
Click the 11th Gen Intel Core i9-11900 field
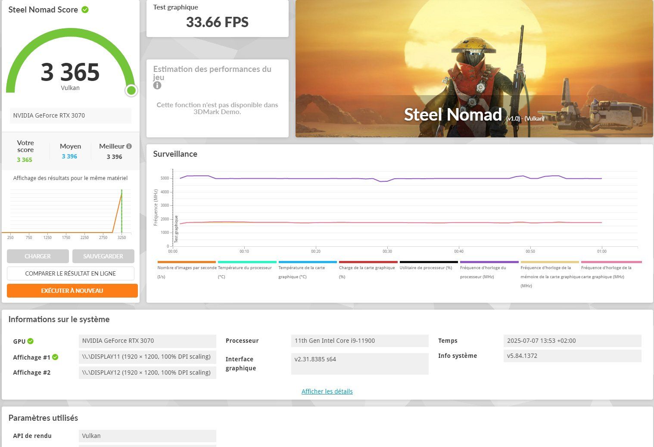coord(360,341)
